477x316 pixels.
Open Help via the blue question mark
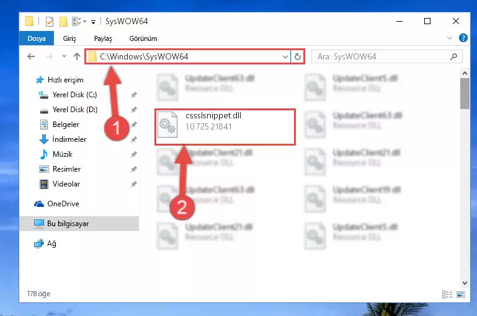[463, 38]
